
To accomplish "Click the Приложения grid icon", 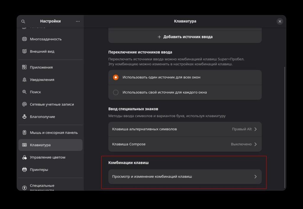I will point(24,67).
